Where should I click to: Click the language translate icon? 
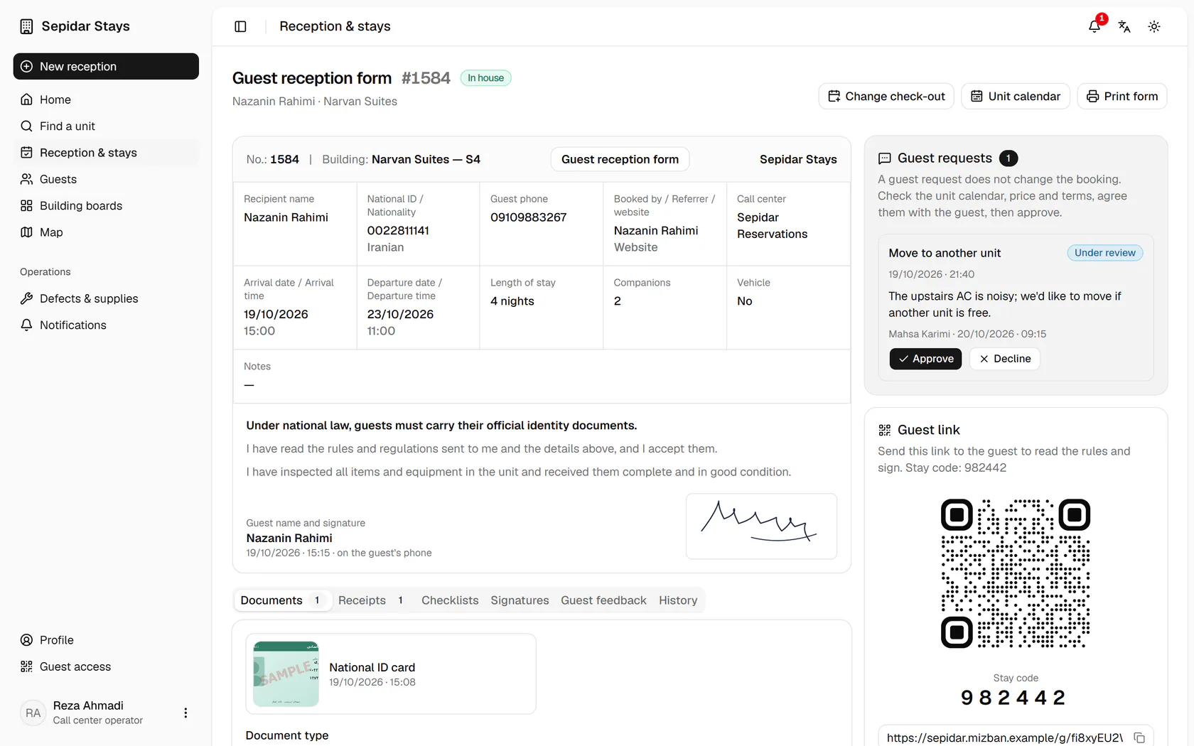pyautogui.click(x=1124, y=26)
